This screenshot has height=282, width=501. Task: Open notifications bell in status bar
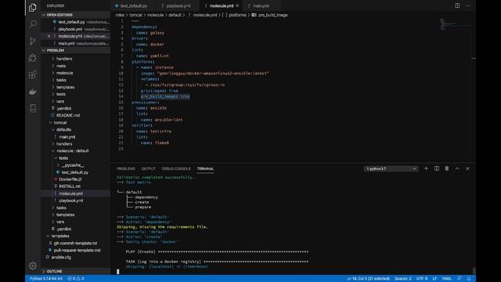pyautogui.click(x=469, y=279)
